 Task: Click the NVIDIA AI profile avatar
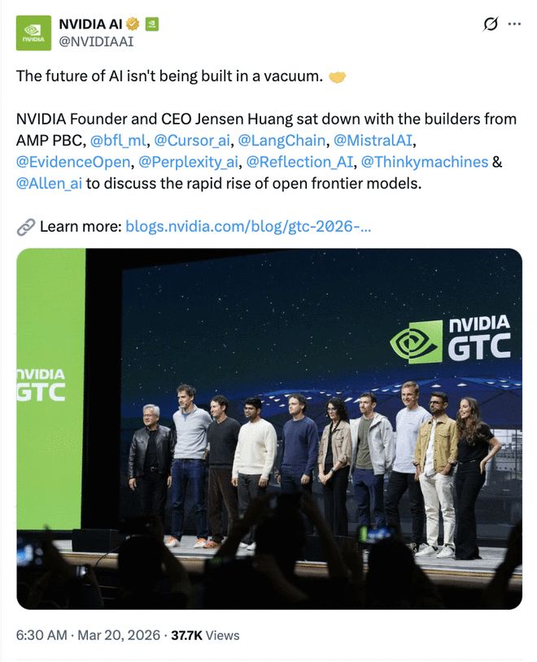tap(33, 32)
